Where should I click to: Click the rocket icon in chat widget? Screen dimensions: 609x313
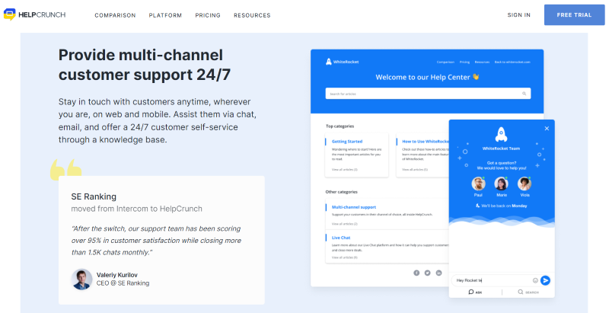pyautogui.click(x=502, y=134)
